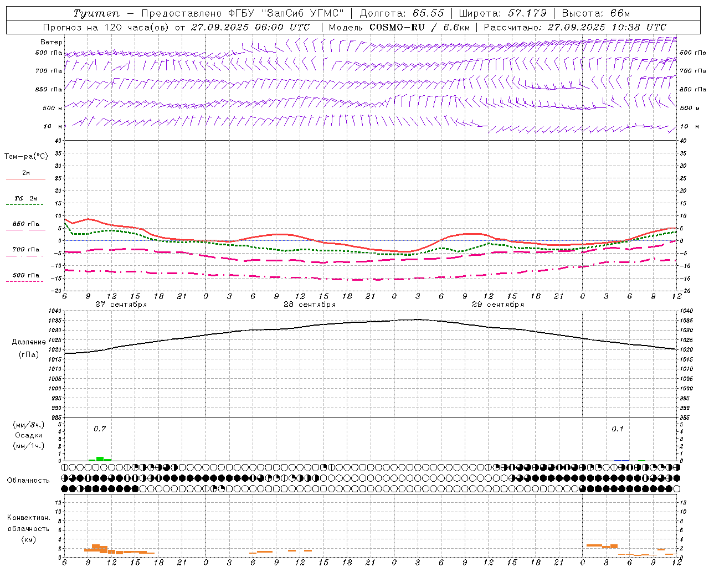Click the "29 сентября" date label
709x567 pixels.
[498, 305]
